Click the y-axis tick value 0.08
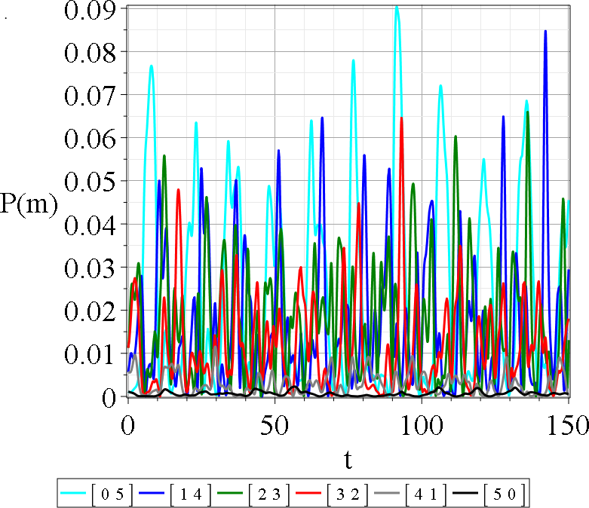 pos(90,52)
